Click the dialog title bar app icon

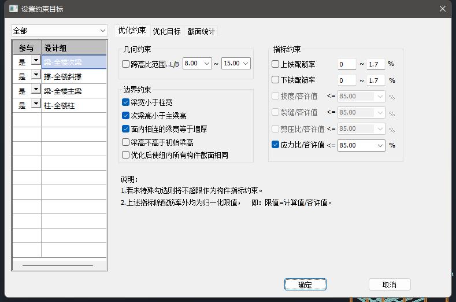coord(13,9)
